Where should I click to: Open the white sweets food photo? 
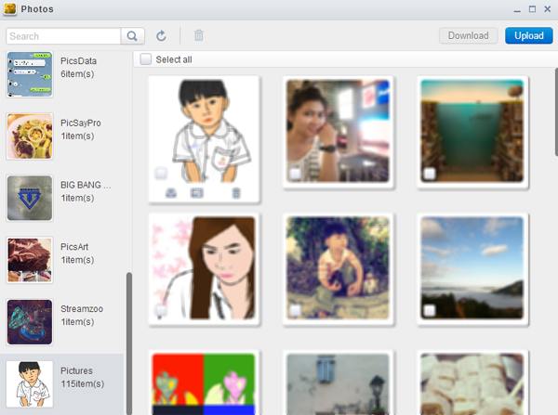[x=472, y=384]
